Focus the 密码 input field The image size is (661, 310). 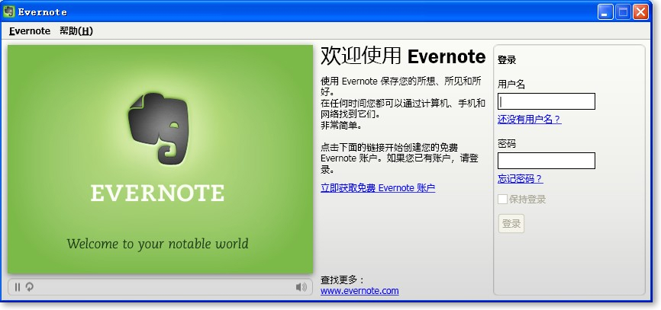click(x=547, y=161)
